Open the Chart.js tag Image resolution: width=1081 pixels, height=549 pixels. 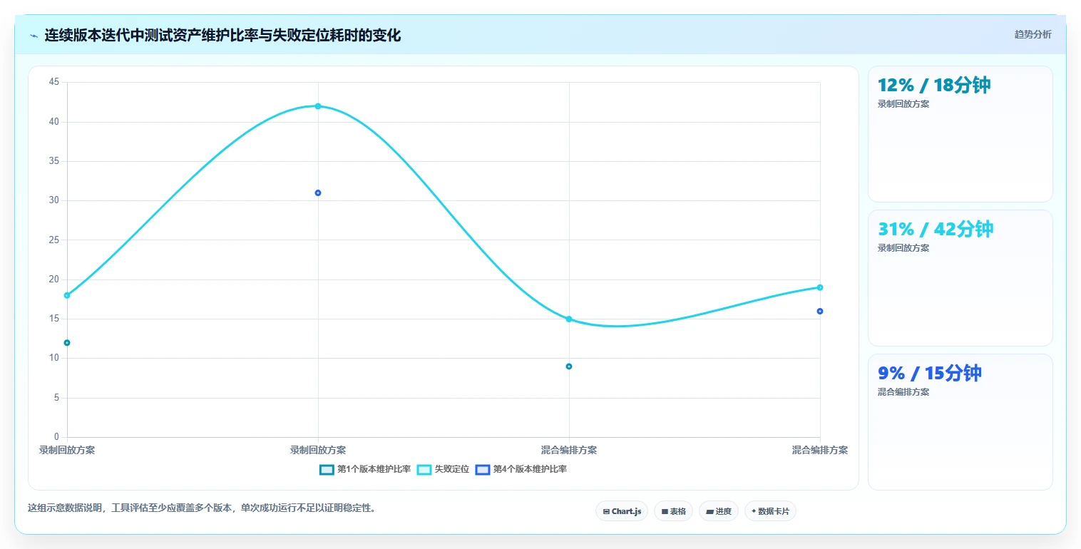point(622,511)
